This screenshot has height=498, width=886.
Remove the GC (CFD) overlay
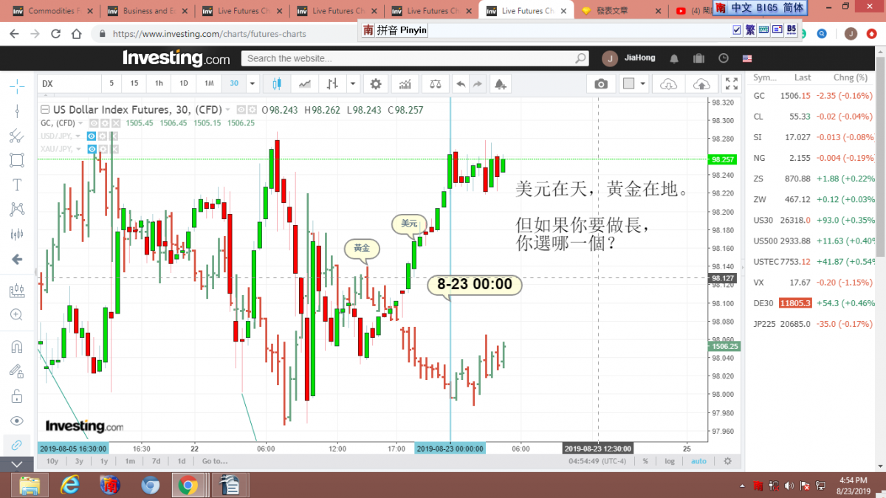coord(117,123)
